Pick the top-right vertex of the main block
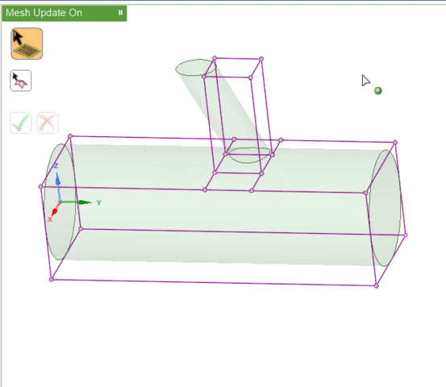This screenshot has height=387, width=446. coord(395,142)
